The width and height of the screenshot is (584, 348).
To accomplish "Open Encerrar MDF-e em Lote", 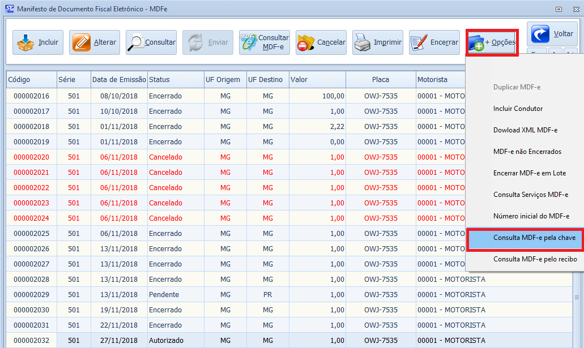I will click(529, 173).
